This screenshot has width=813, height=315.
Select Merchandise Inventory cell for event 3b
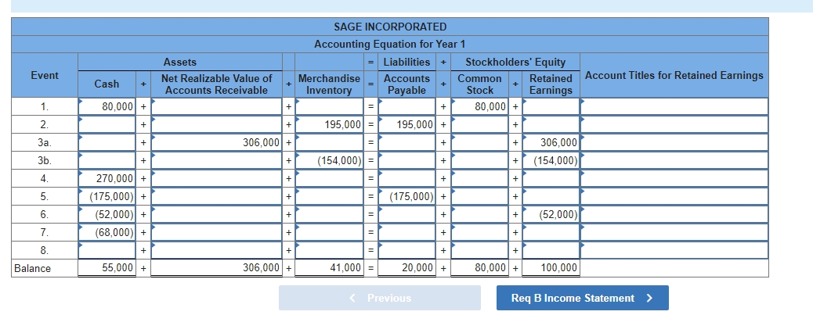coord(328,160)
